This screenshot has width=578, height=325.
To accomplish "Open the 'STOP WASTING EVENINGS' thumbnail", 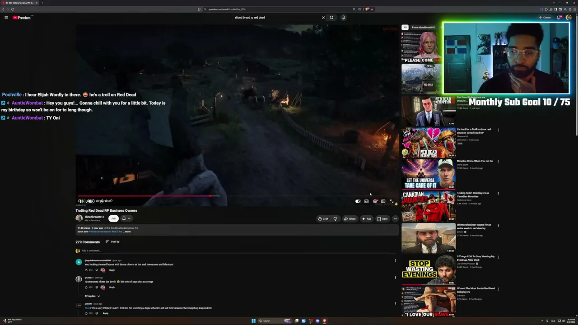I will (429, 270).
